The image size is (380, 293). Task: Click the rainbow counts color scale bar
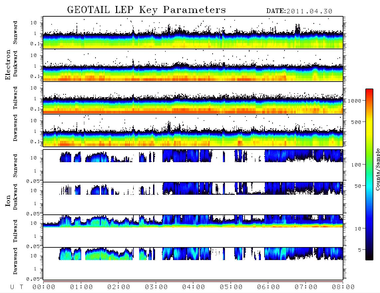coord(369,174)
